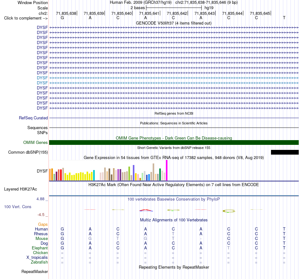
Task: Click the '100 Vert. Cons' track label
Action: pos(18,207)
